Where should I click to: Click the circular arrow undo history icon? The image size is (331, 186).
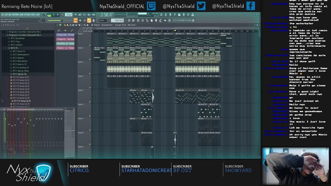(x=161, y=15)
